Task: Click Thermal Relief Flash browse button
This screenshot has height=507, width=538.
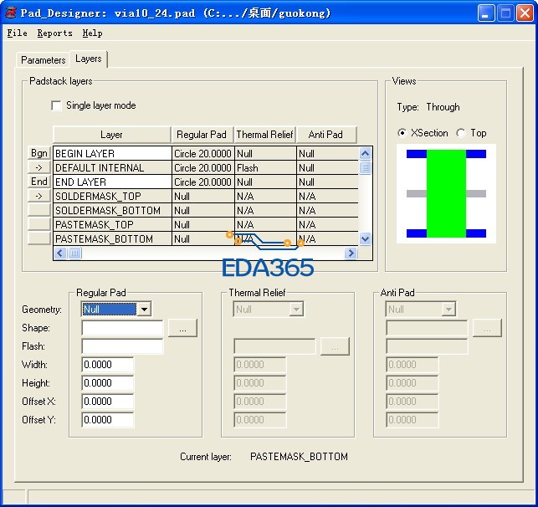Action: [335, 346]
